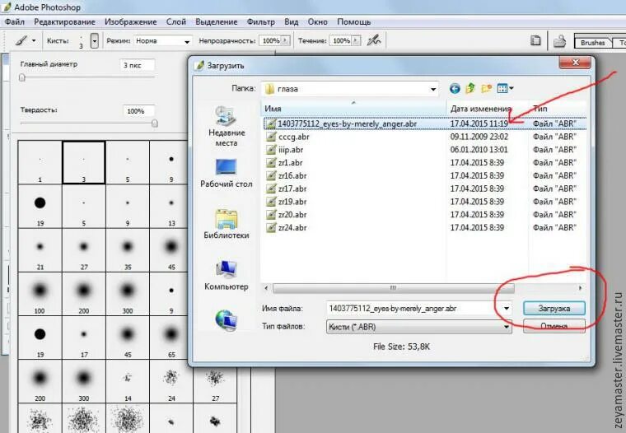
Task: Expand the Тип файлов dropdown
Action: click(x=507, y=327)
